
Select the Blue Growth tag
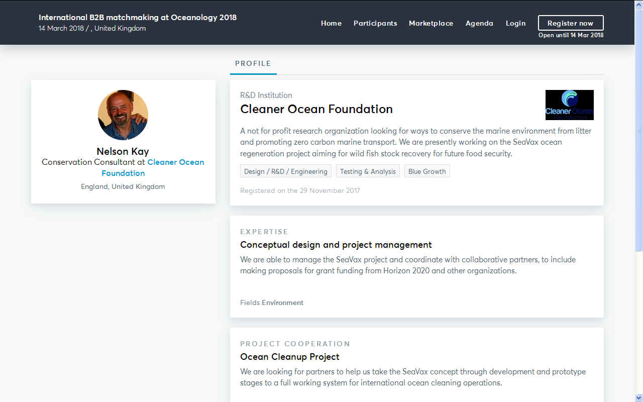point(427,171)
